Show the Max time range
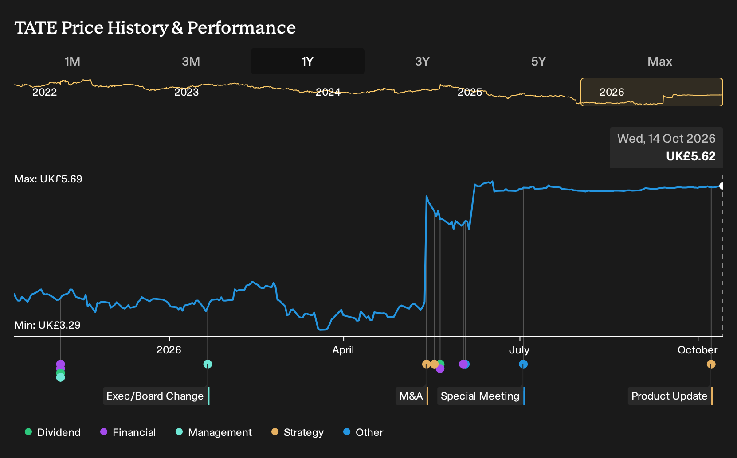This screenshot has width=737, height=458. click(x=660, y=61)
